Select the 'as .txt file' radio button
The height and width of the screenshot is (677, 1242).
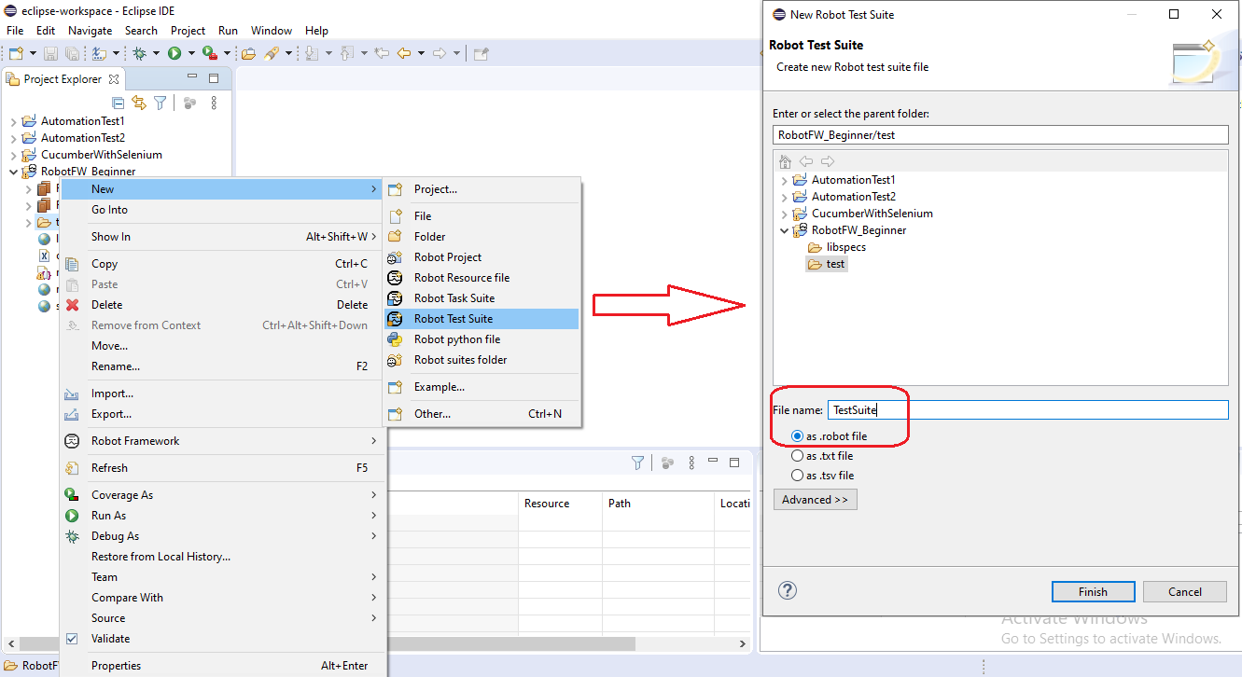[797, 456]
